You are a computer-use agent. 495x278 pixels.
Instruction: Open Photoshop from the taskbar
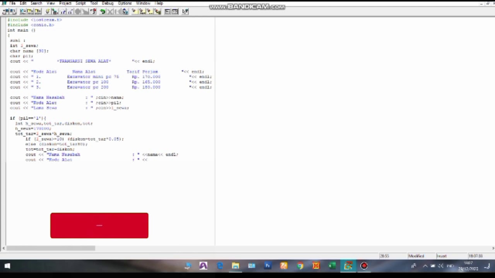(x=268, y=266)
